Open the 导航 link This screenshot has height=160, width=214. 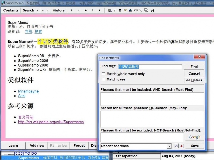(x=28, y=31)
